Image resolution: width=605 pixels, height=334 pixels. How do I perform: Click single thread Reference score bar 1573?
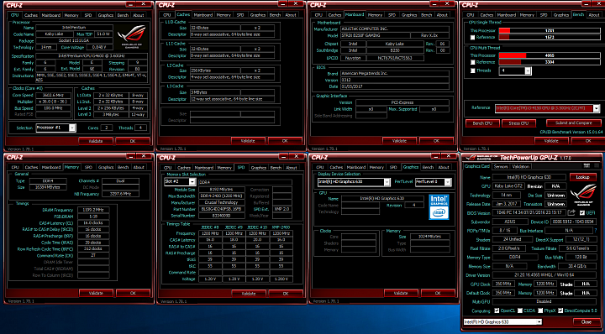[550, 38]
